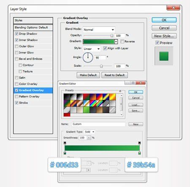Enable the Satin checkbox
This screenshot has width=190, height=187.
click(16, 78)
